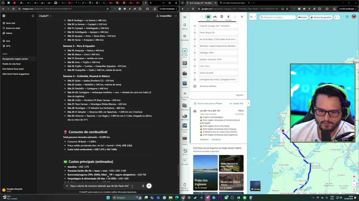Send the ChatGPT message arrow button
The image size is (359, 201).
pos(149,186)
